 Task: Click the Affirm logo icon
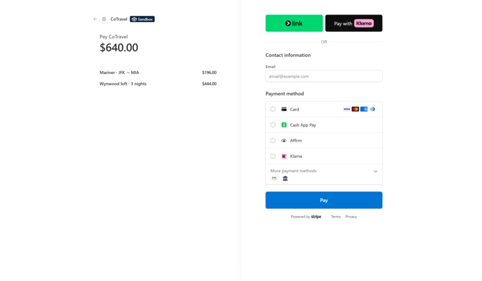[284, 140]
